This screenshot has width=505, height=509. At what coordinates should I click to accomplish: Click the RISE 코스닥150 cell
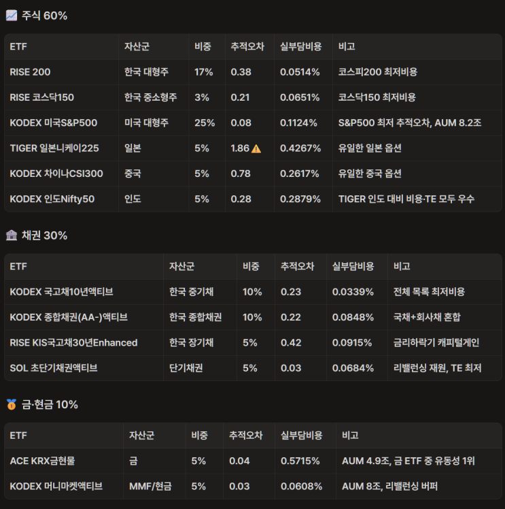[x=42, y=97]
